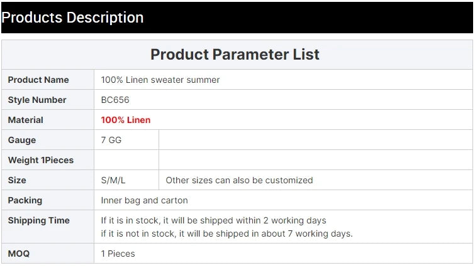This screenshot has height=268, width=475.
Task: Click the Packing label cell
Action: pos(48,200)
